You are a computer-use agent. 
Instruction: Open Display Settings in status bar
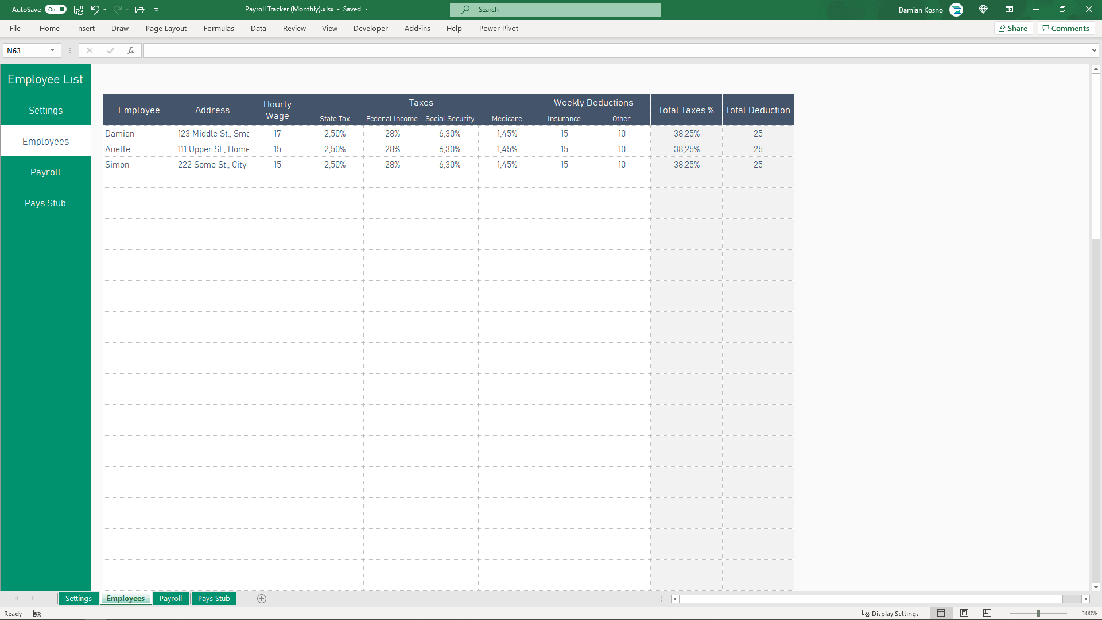coord(890,613)
